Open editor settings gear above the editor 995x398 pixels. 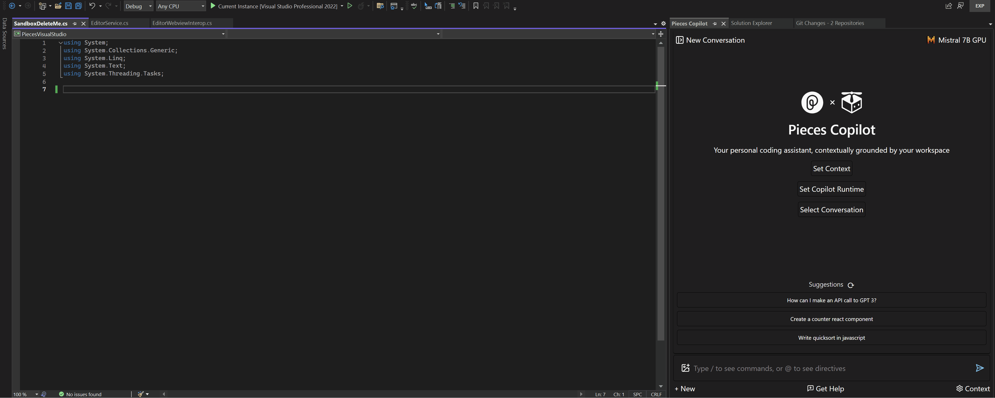pos(664,24)
